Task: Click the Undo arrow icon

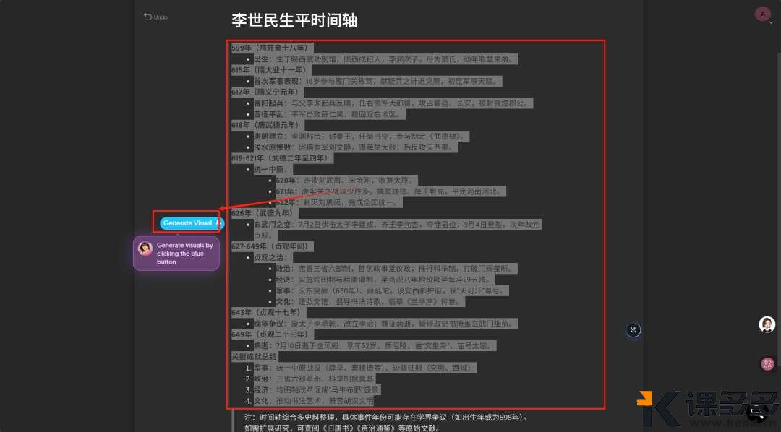Action: coord(147,17)
